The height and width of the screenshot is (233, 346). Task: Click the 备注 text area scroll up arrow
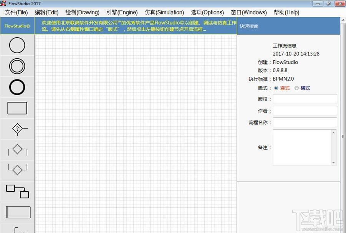click(x=333, y=132)
